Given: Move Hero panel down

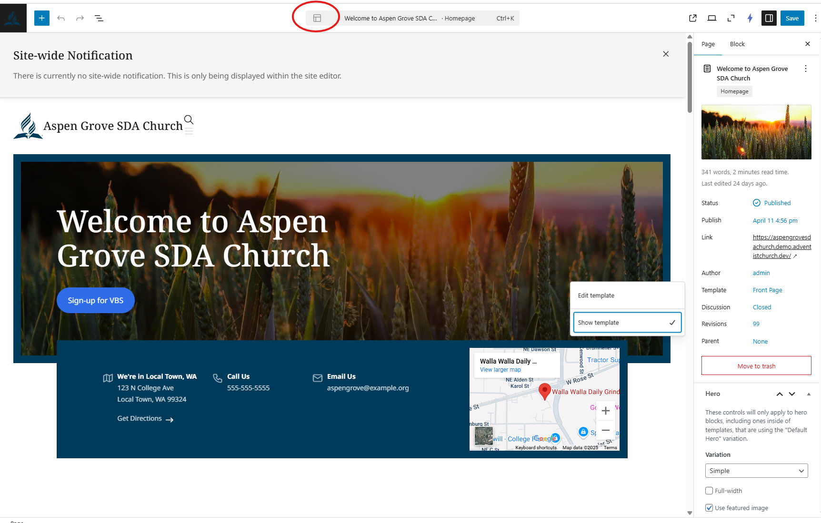Looking at the screenshot, I should (792, 394).
